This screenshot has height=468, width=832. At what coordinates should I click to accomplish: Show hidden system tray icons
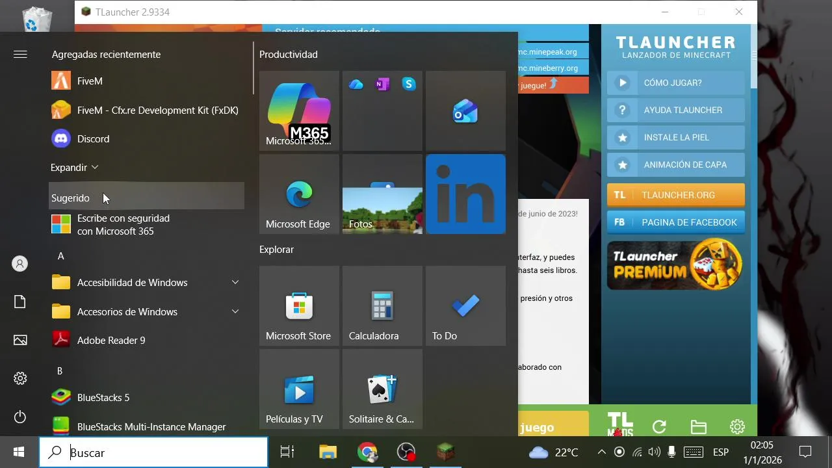(601, 452)
